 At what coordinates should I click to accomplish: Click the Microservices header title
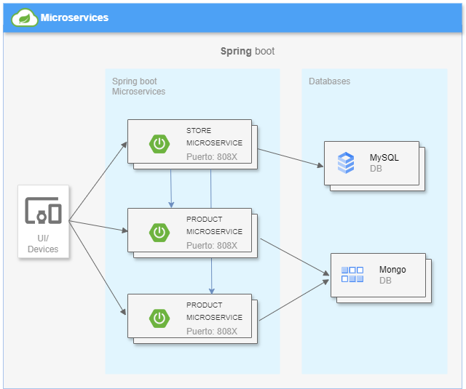click(x=74, y=17)
